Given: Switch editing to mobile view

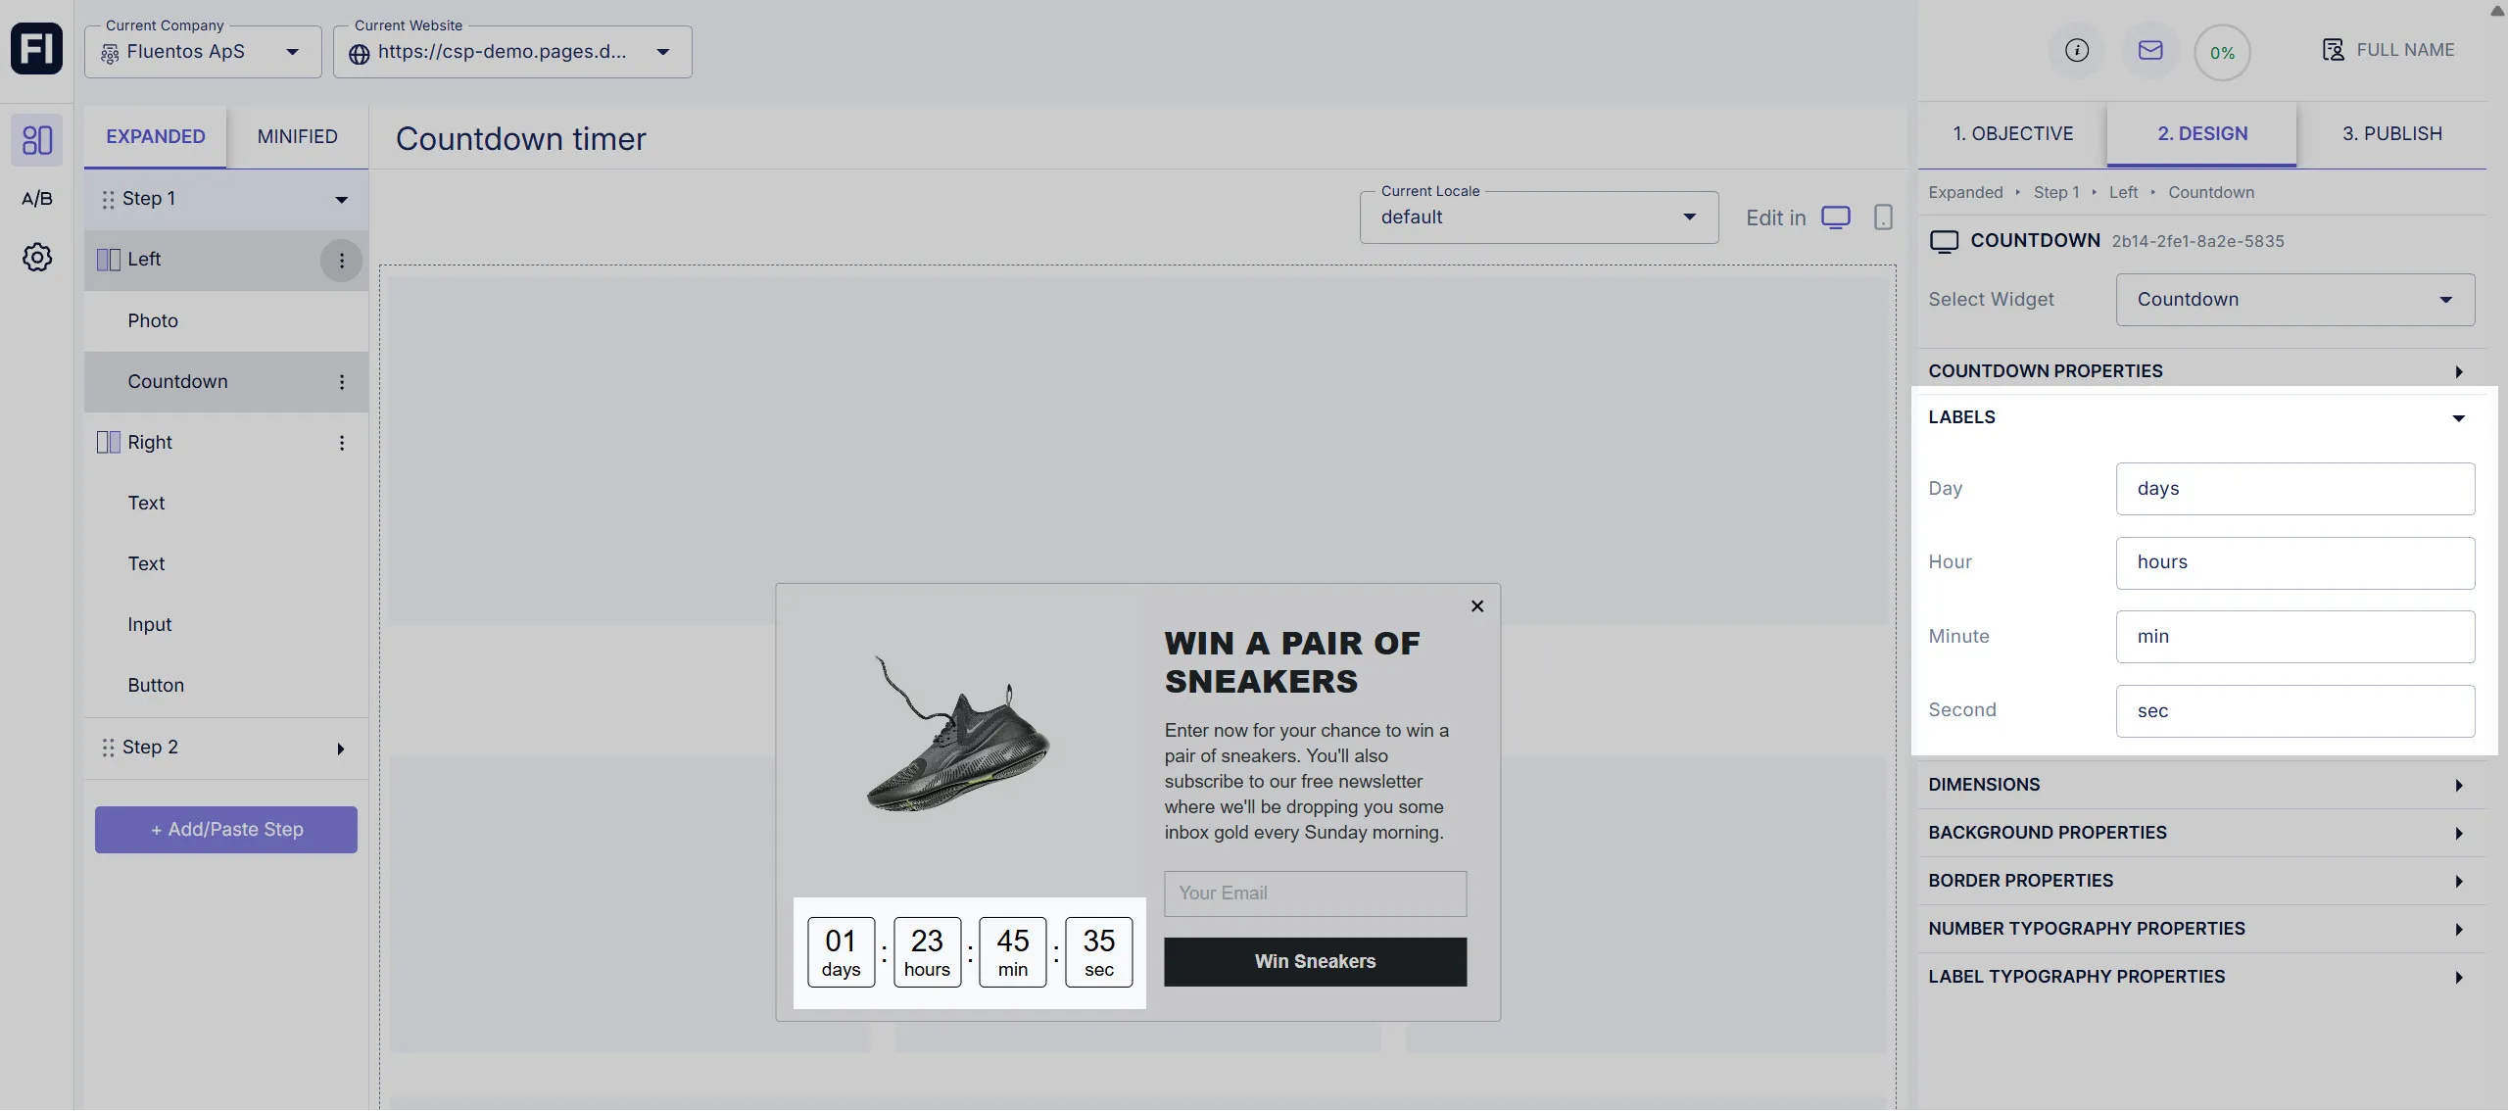Looking at the screenshot, I should (1882, 217).
